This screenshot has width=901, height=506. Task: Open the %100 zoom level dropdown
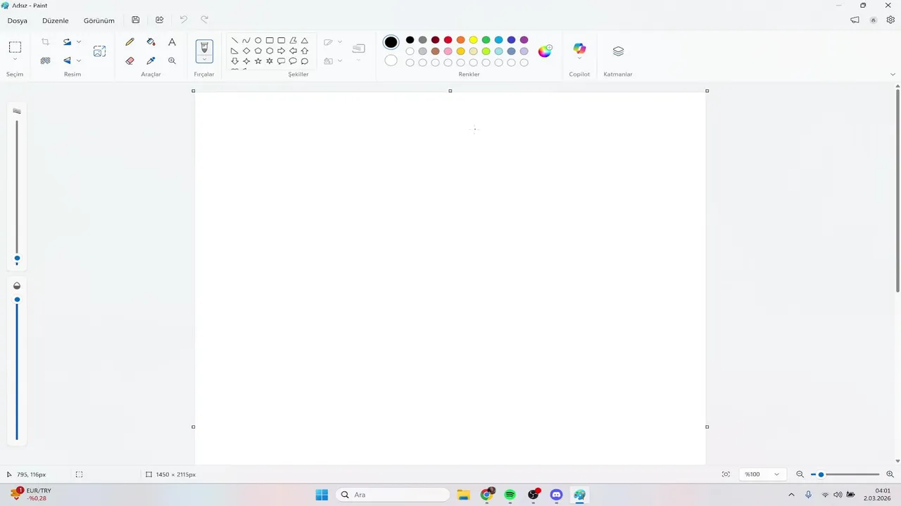coord(762,474)
